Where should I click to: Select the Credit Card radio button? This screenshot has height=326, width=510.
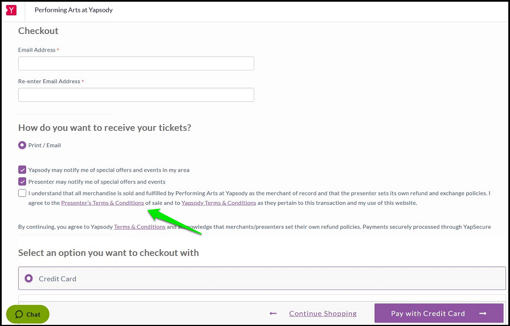coord(29,278)
